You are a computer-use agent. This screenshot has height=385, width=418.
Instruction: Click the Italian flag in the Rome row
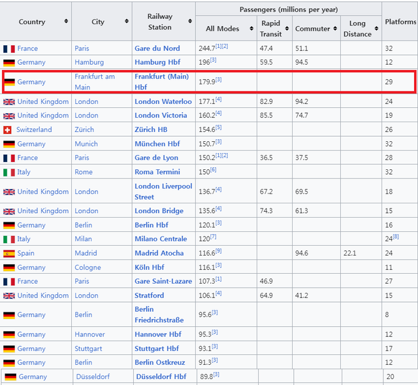(x=8, y=172)
